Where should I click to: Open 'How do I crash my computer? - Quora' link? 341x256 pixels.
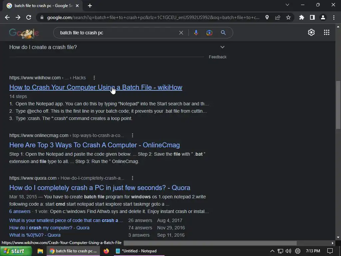coord(49,228)
